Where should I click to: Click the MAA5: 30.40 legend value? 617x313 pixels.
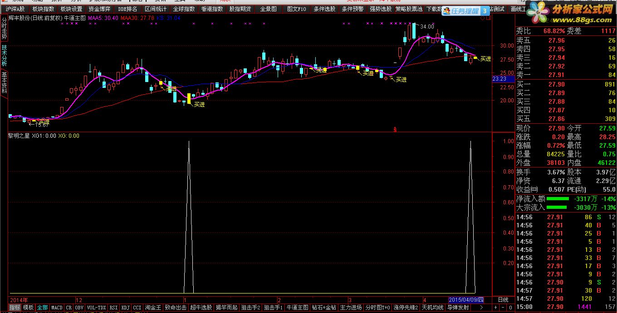103,18
